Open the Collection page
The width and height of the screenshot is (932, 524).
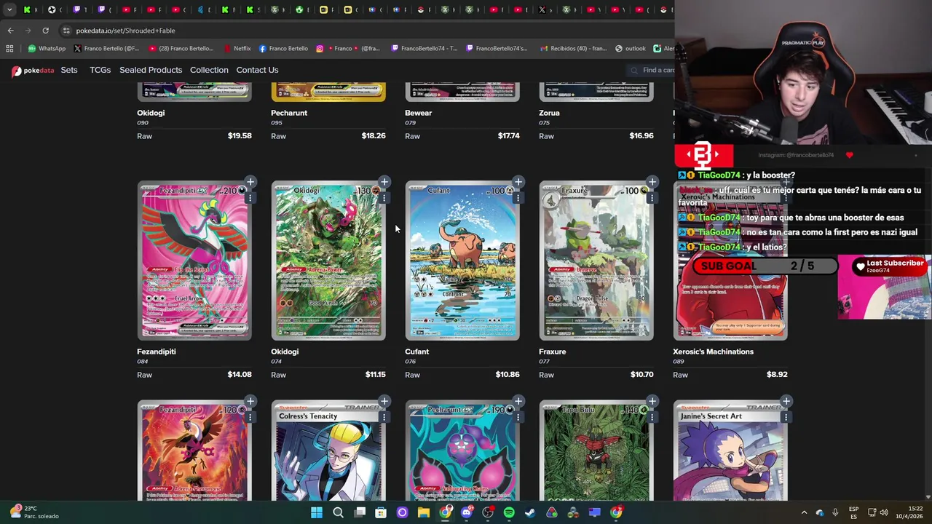(209, 70)
